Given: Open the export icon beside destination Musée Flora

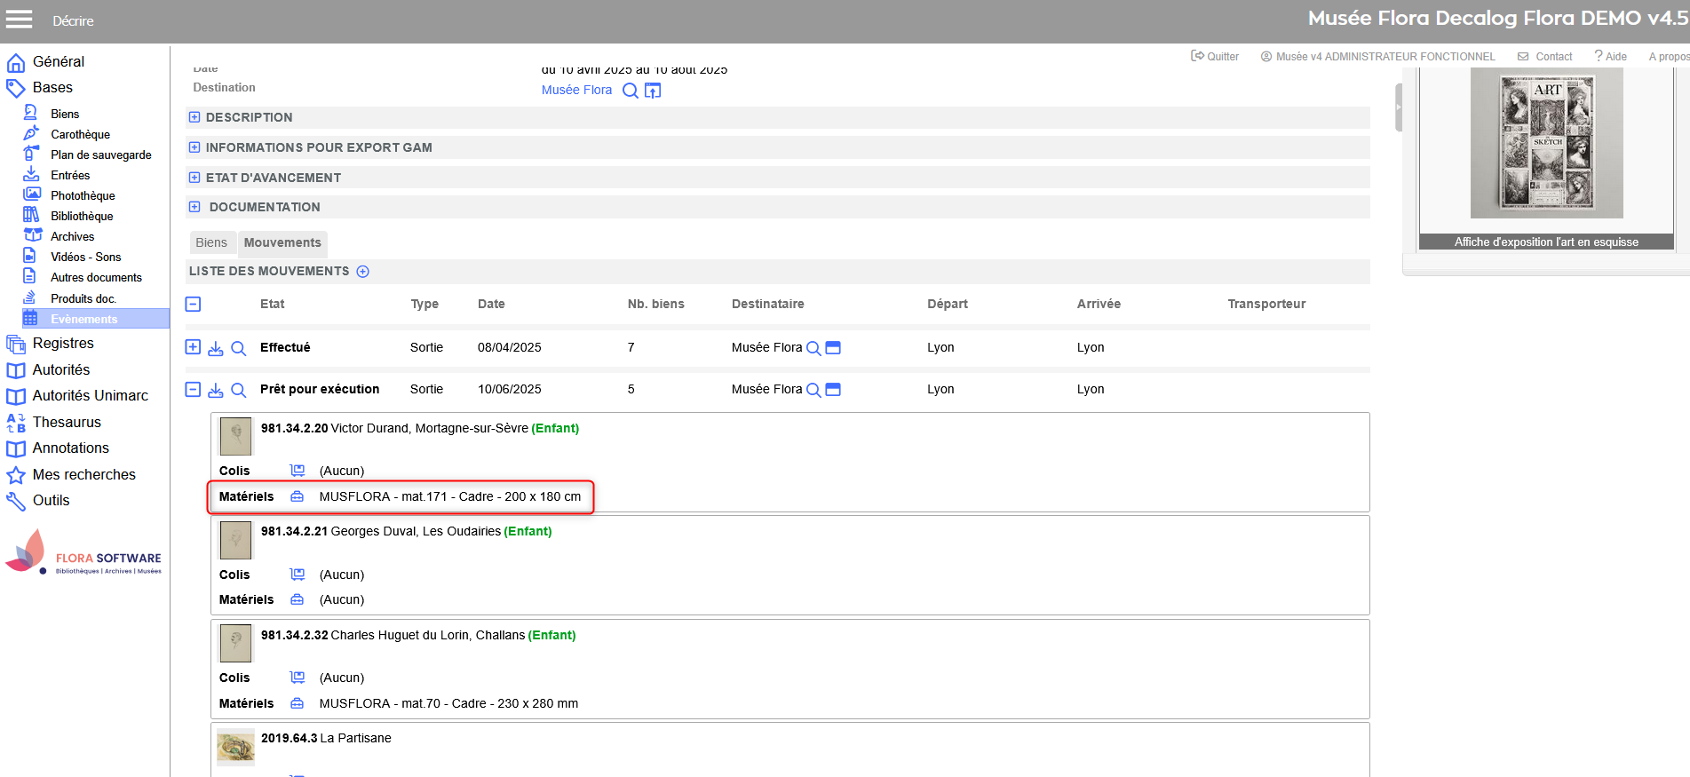Looking at the screenshot, I should (x=653, y=91).
